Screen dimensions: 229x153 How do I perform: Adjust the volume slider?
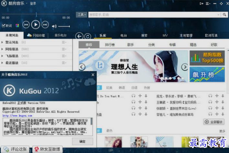click(x=64, y=26)
